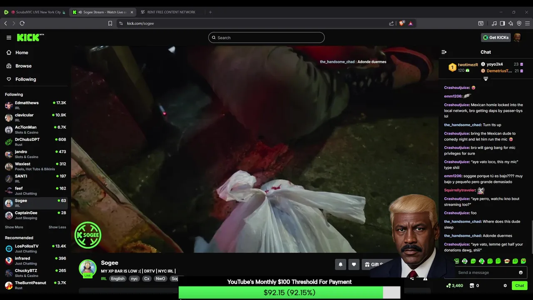Expand gift leaderboard chevron
This screenshot has width=533, height=300.
[x=486, y=79]
